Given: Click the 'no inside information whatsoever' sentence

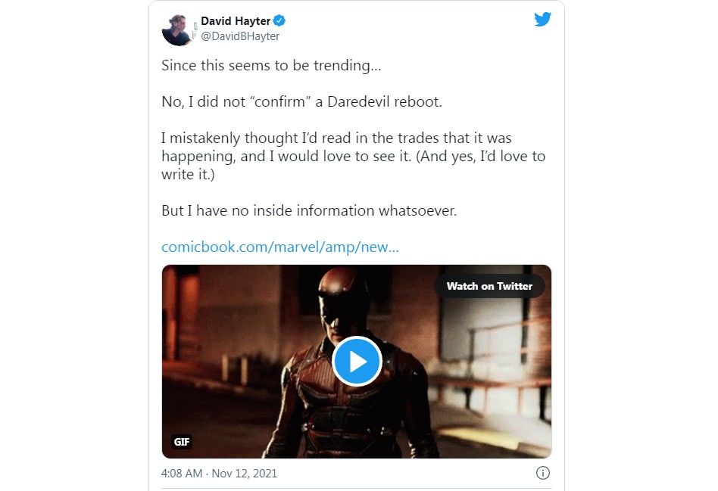Looking at the screenshot, I should coord(309,210).
